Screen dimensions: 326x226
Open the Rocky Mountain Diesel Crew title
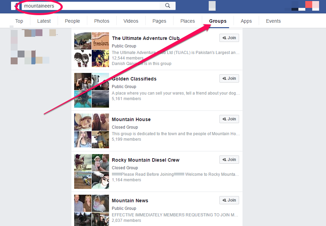[146, 160]
